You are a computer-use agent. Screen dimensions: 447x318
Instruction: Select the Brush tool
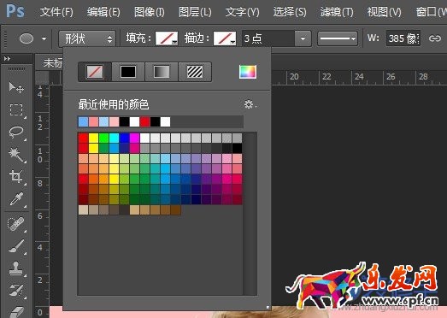point(16,246)
